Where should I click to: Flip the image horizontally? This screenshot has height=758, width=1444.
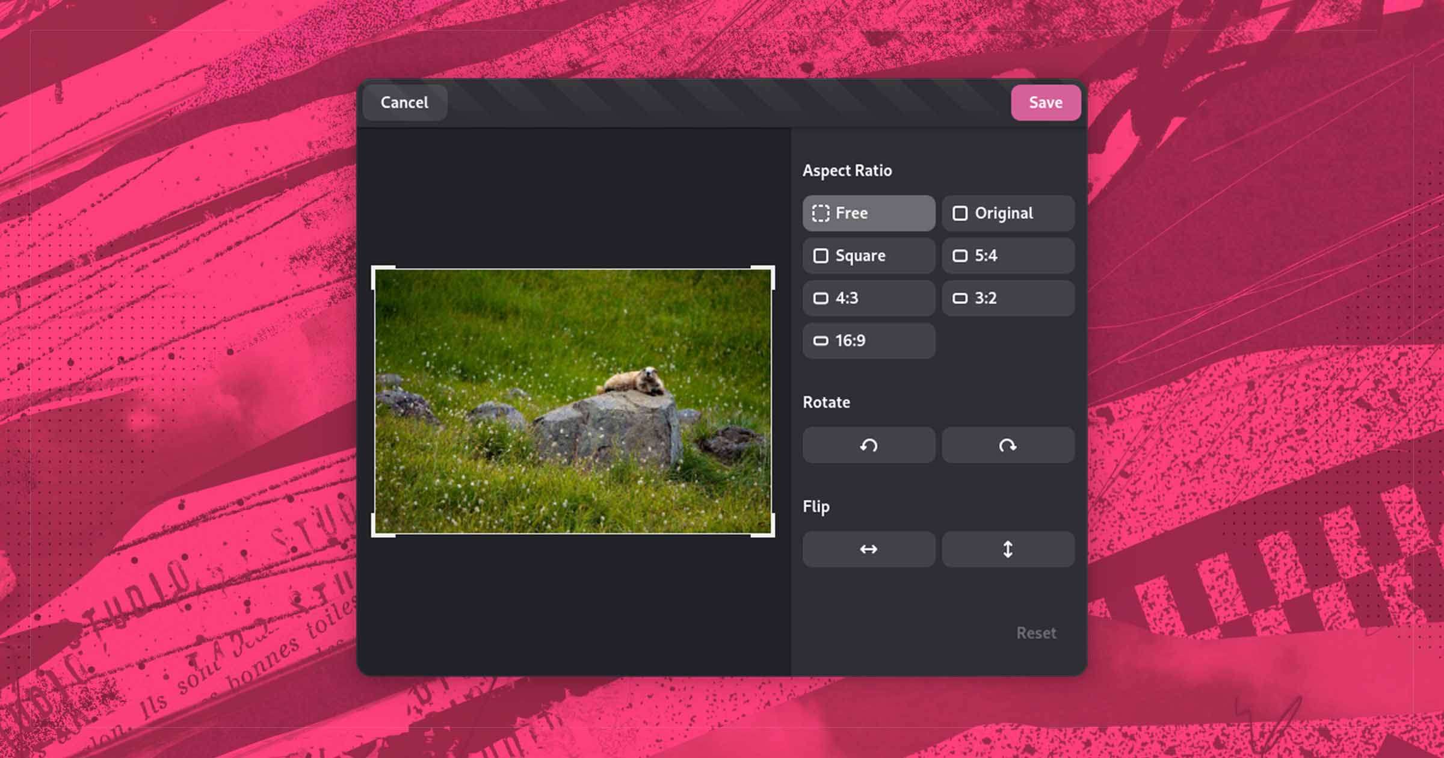(x=868, y=549)
